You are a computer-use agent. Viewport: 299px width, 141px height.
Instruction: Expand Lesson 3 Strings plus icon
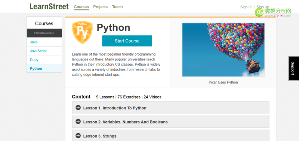pos(78,136)
